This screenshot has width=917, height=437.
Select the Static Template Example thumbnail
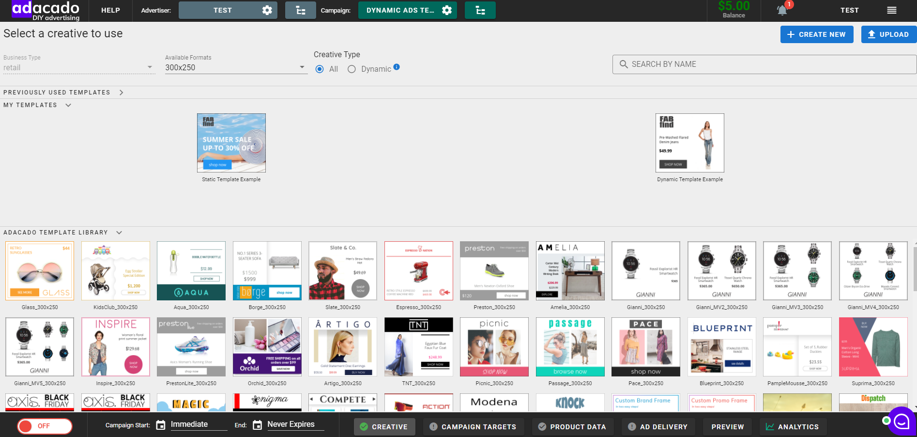pos(231,143)
